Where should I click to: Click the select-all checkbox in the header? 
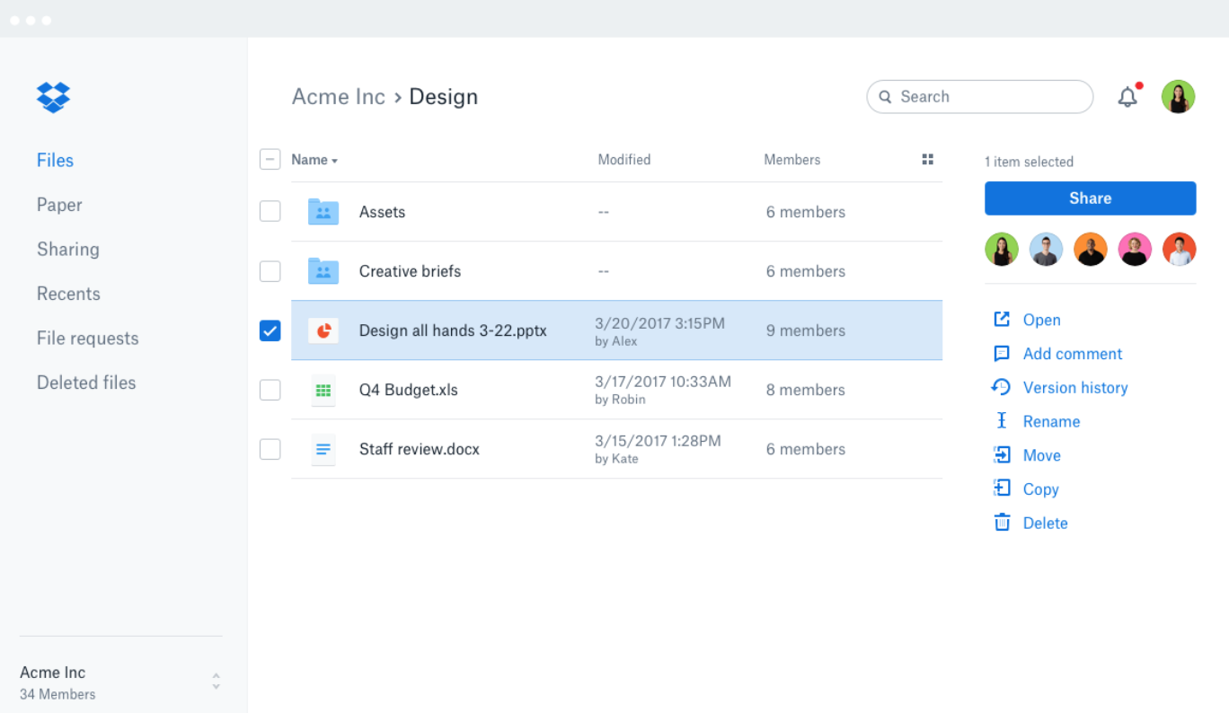[270, 159]
